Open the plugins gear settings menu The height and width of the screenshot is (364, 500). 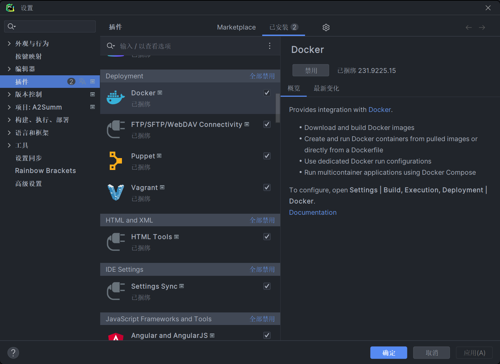(326, 27)
